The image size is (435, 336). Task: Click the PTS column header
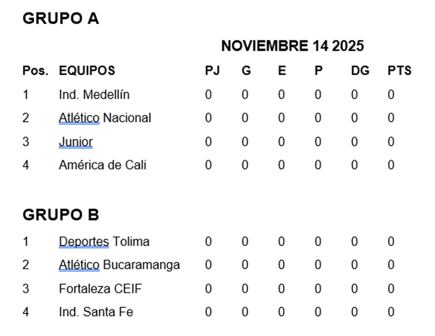point(399,71)
